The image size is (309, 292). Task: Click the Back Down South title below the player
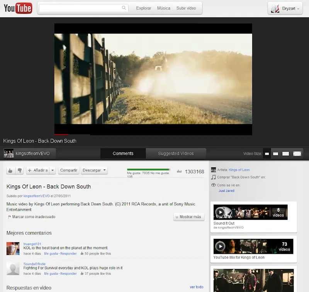point(40,141)
